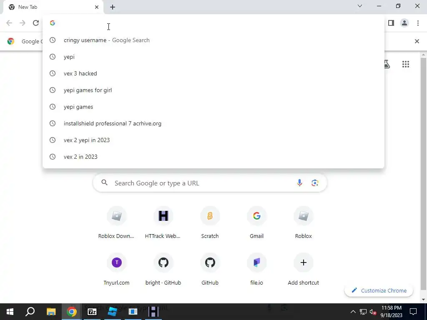
Task: Select 'cringy username' suggestion
Action: (213, 40)
